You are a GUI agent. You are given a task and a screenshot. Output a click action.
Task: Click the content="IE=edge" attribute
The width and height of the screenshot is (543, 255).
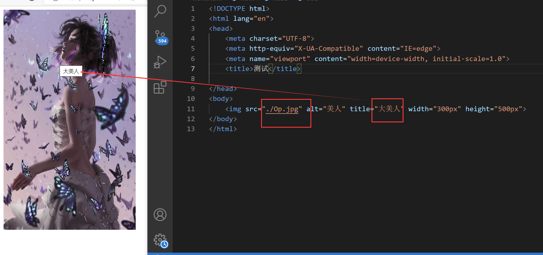(x=402, y=49)
